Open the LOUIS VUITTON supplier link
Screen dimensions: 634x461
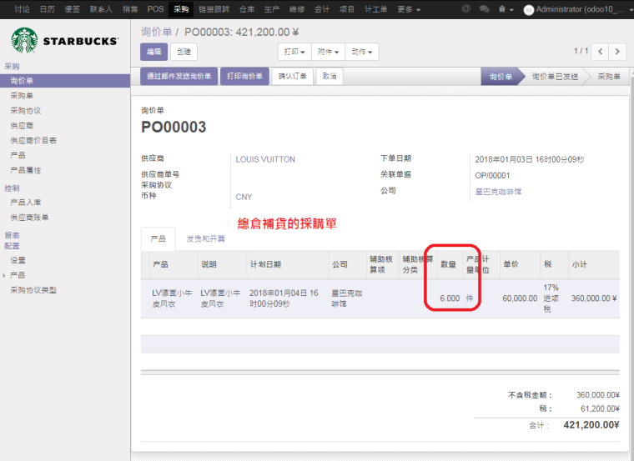coord(265,159)
